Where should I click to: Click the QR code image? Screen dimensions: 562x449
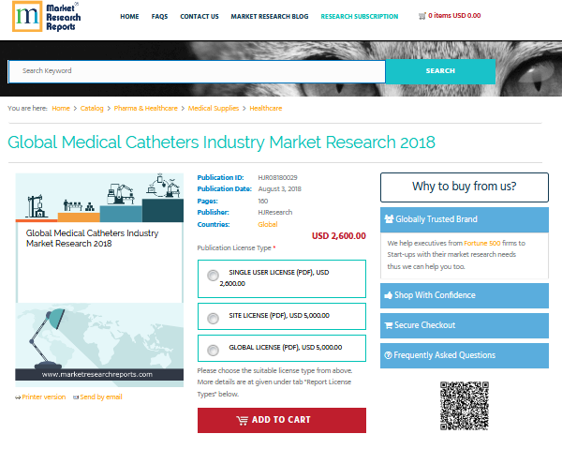pos(465,406)
